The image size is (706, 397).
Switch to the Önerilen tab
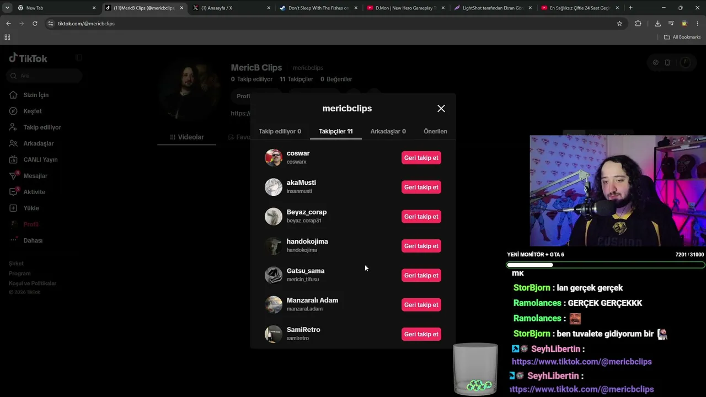(x=435, y=131)
